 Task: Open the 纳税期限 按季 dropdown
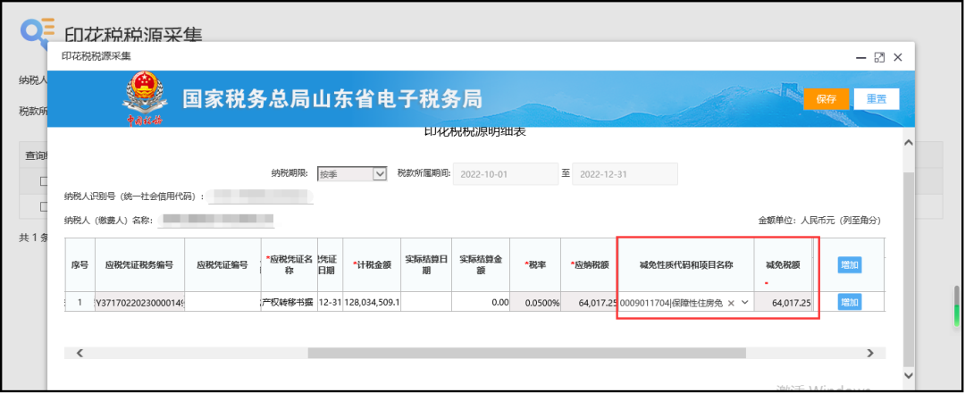(352, 174)
